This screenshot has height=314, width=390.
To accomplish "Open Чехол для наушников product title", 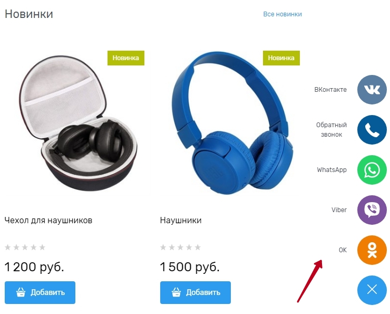I will pyautogui.click(x=48, y=221).
